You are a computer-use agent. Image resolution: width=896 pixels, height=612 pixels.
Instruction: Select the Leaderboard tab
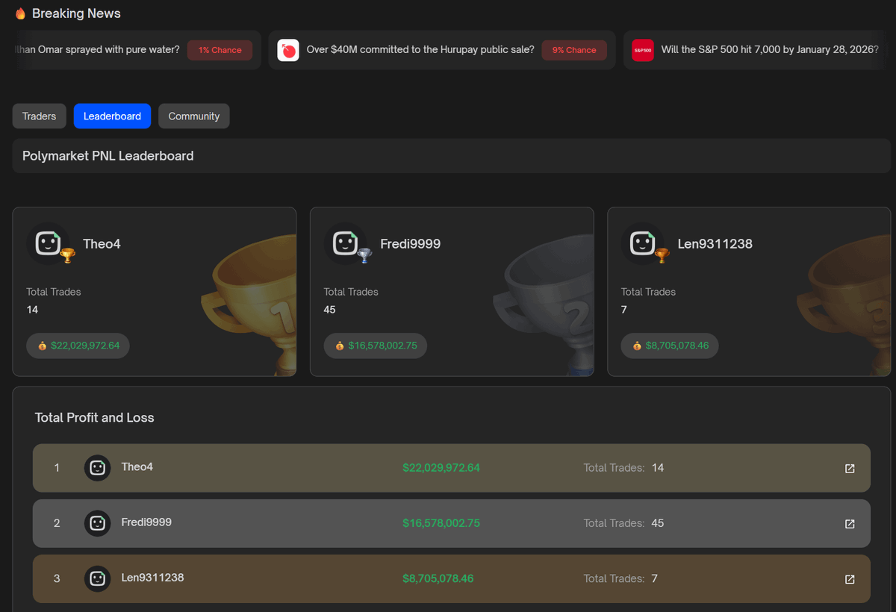112,116
